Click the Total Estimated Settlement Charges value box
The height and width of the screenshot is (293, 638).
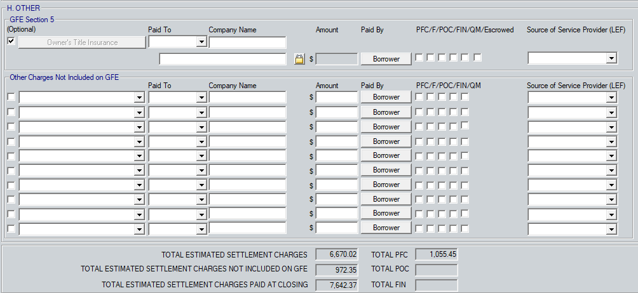point(337,254)
